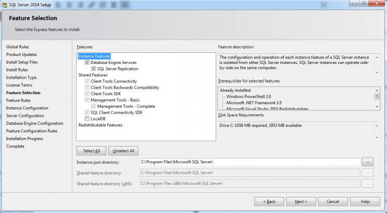Screen dimensions: 387x213
Task: Proceed with the Next button
Action: pos(301,201)
